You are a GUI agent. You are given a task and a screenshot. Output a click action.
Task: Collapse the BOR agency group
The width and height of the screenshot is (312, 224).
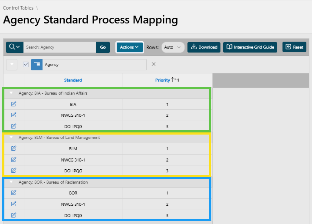point(11,182)
